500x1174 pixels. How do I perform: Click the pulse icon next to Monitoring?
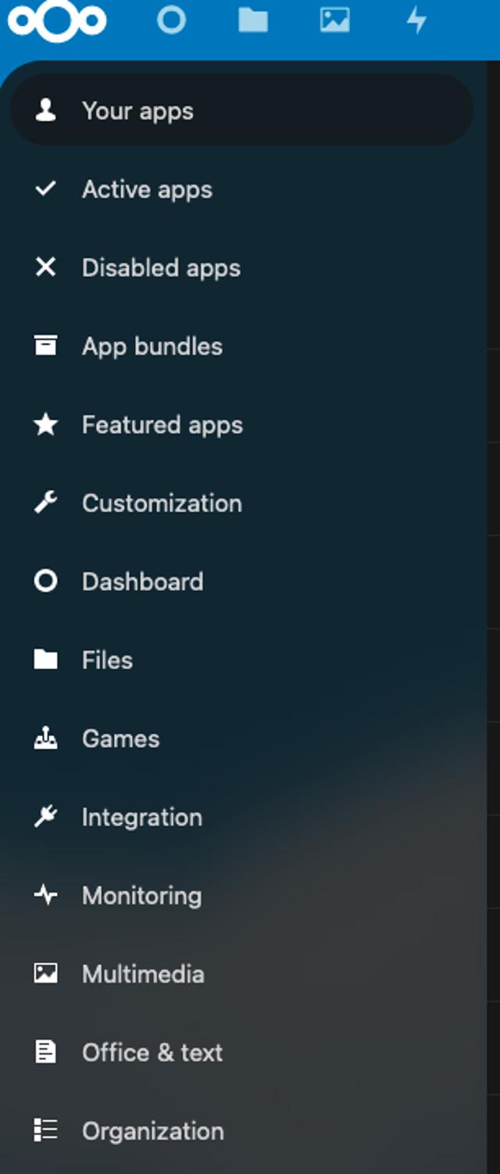[x=45, y=895]
